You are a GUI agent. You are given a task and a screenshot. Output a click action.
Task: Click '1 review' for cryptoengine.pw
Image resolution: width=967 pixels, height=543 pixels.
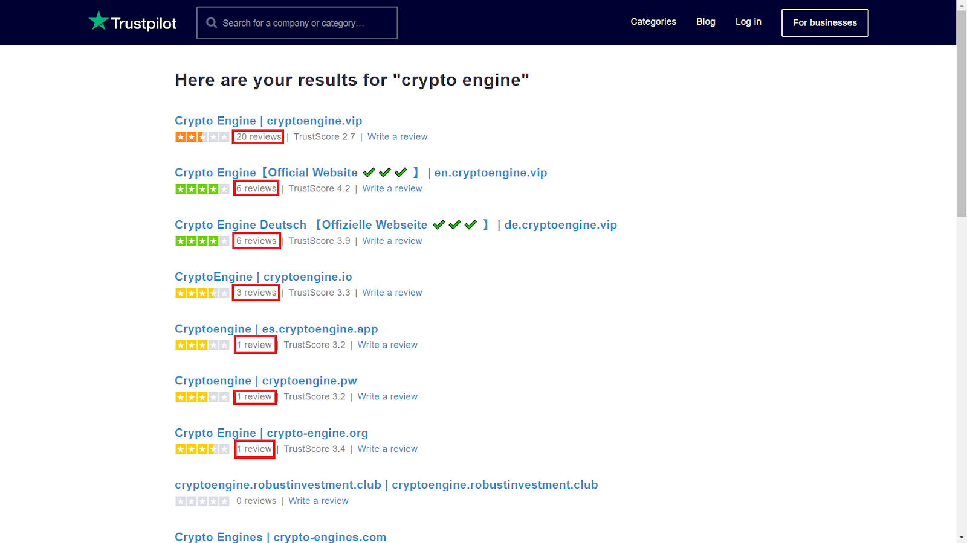(x=254, y=397)
